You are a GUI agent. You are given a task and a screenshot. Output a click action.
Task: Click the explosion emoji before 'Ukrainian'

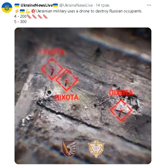(33, 11)
